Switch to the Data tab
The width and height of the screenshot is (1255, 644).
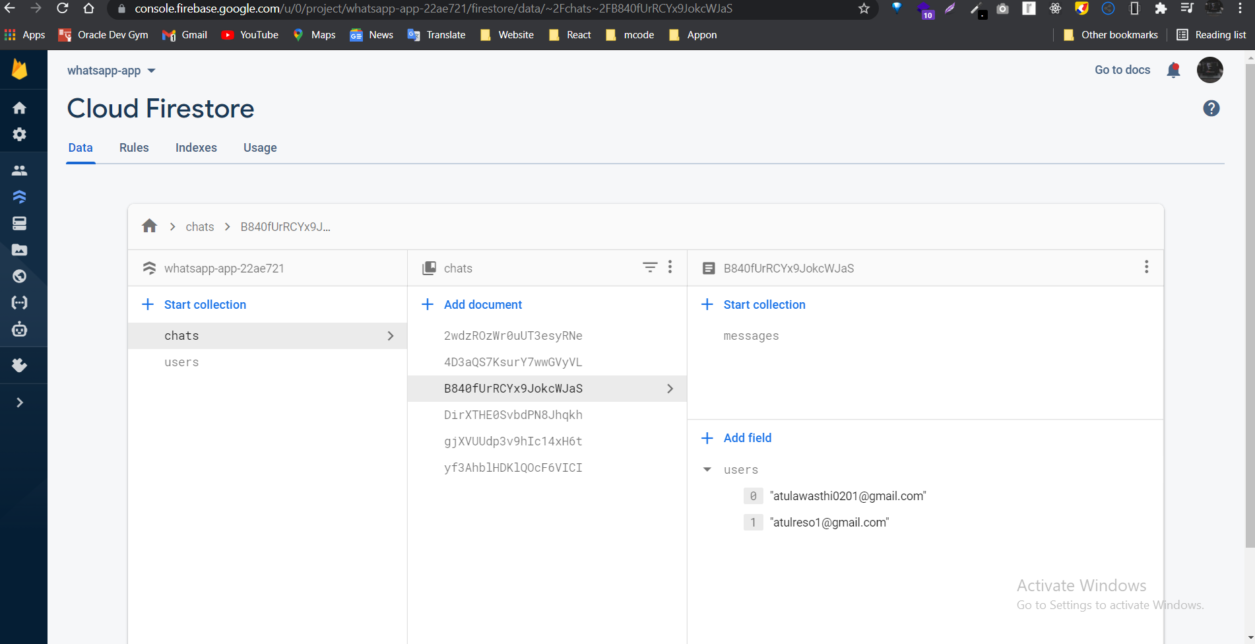point(80,148)
